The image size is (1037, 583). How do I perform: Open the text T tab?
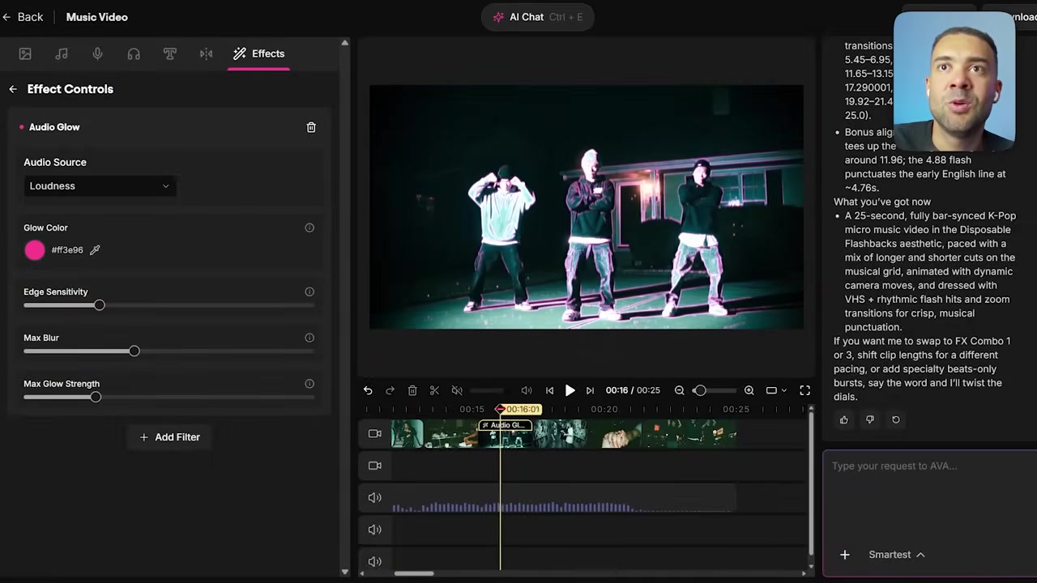coord(170,53)
